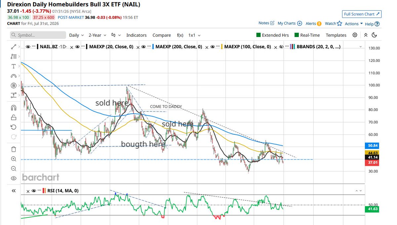Open chart settings gear
This screenshot has width=397, height=225.
coord(355,35)
